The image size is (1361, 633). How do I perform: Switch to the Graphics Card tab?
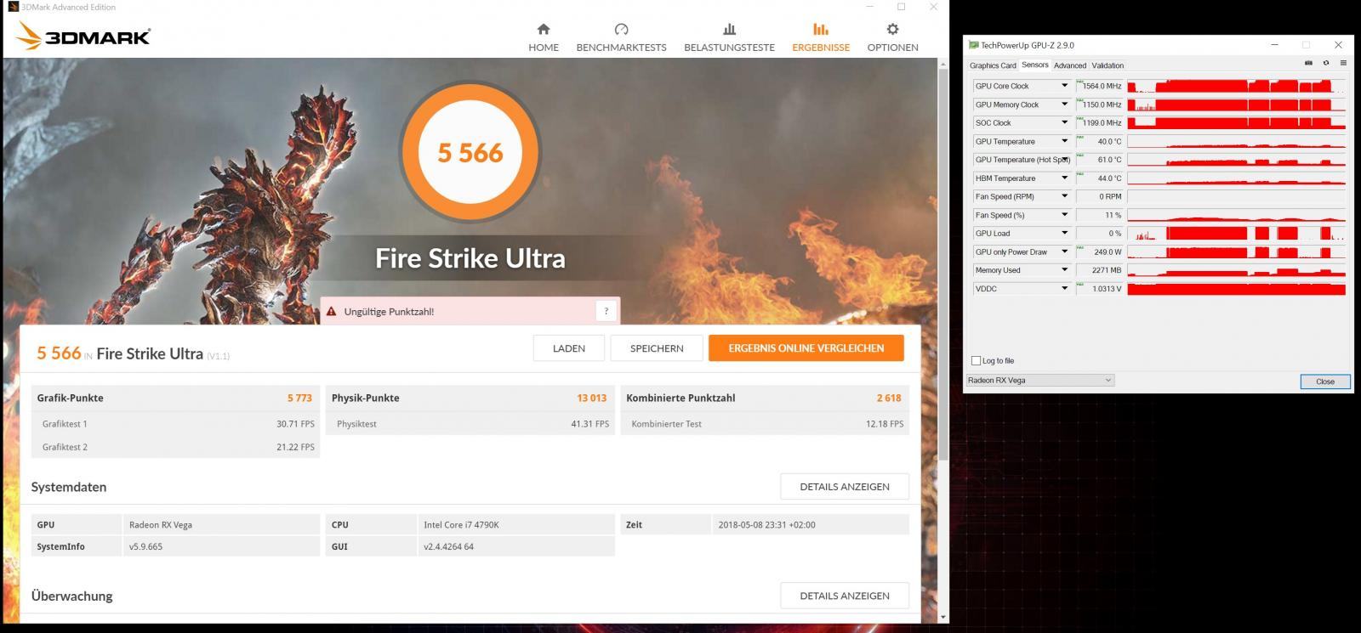tap(993, 65)
